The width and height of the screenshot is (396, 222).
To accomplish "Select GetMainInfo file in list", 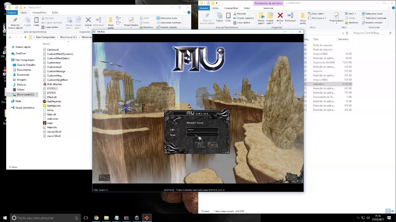I will [54, 106].
